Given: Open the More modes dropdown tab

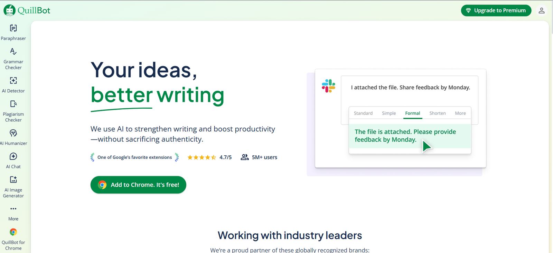Looking at the screenshot, I should 460,113.
